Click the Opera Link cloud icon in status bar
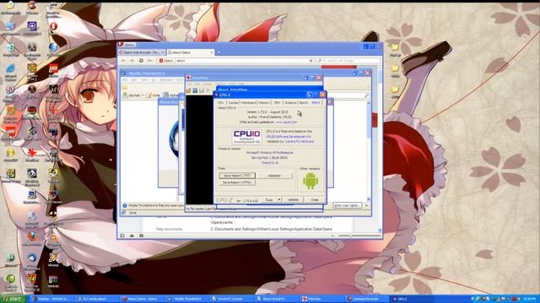Viewport: 540px width, 303px height. 132,236
